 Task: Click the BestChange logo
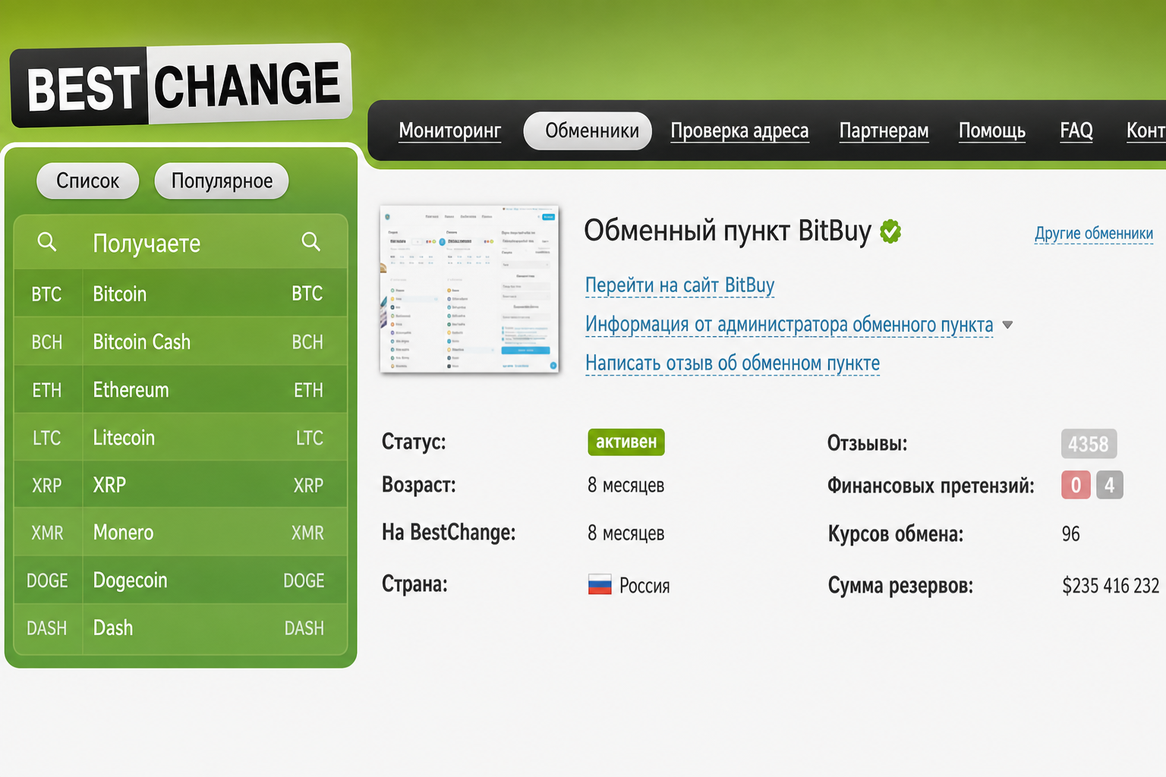click(181, 85)
